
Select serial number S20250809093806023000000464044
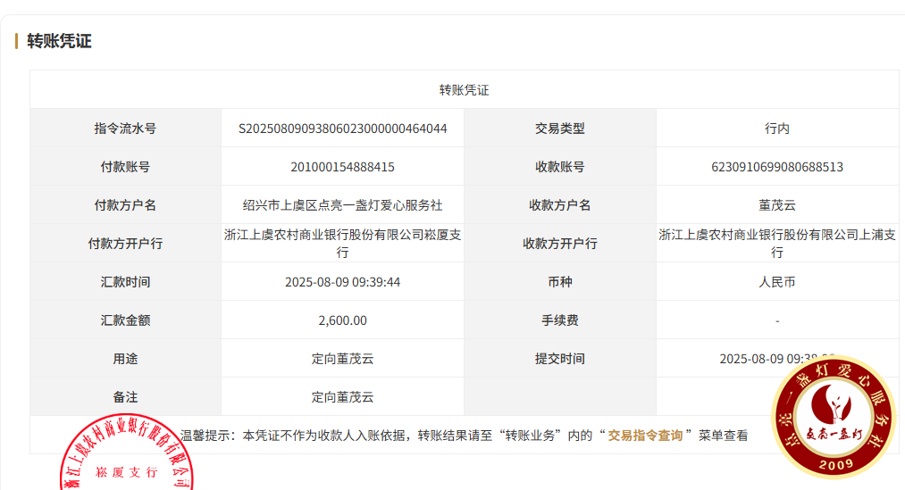(x=343, y=129)
